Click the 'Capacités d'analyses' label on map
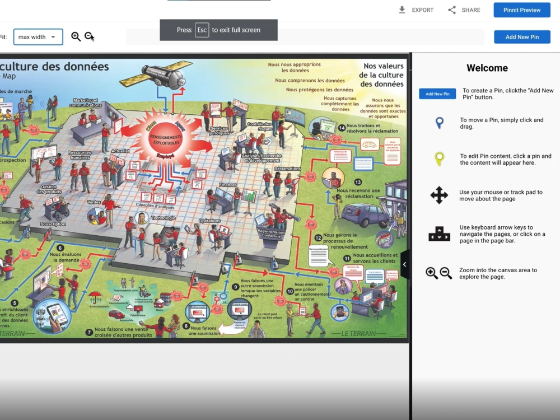This screenshot has width=560, height=420. tap(155, 206)
